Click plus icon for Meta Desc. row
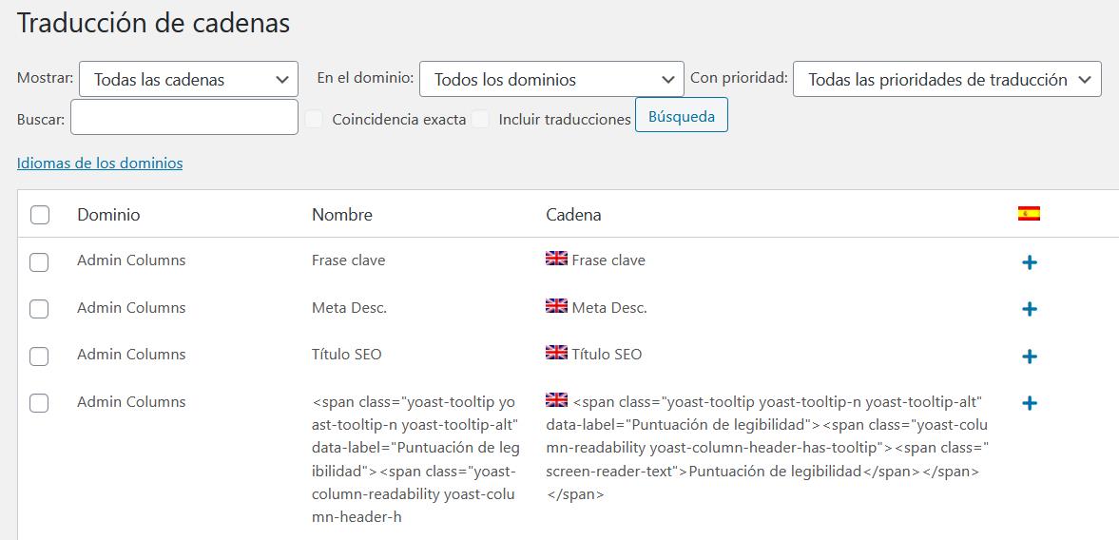Screen dimensions: 1119x540 point(1029,309)
